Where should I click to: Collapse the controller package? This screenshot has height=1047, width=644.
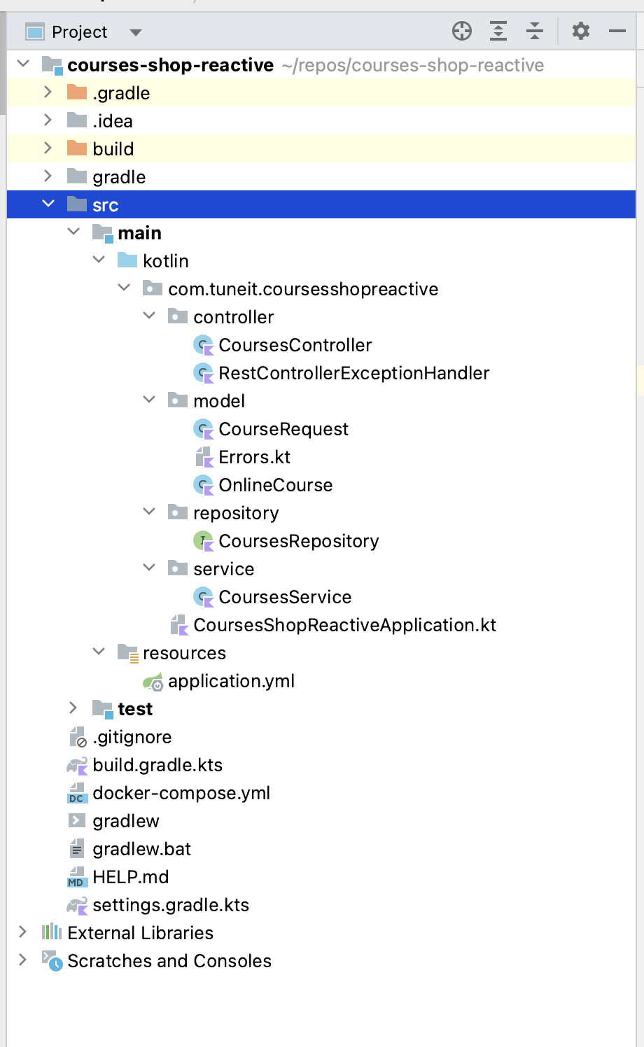(x=149, y=316)
